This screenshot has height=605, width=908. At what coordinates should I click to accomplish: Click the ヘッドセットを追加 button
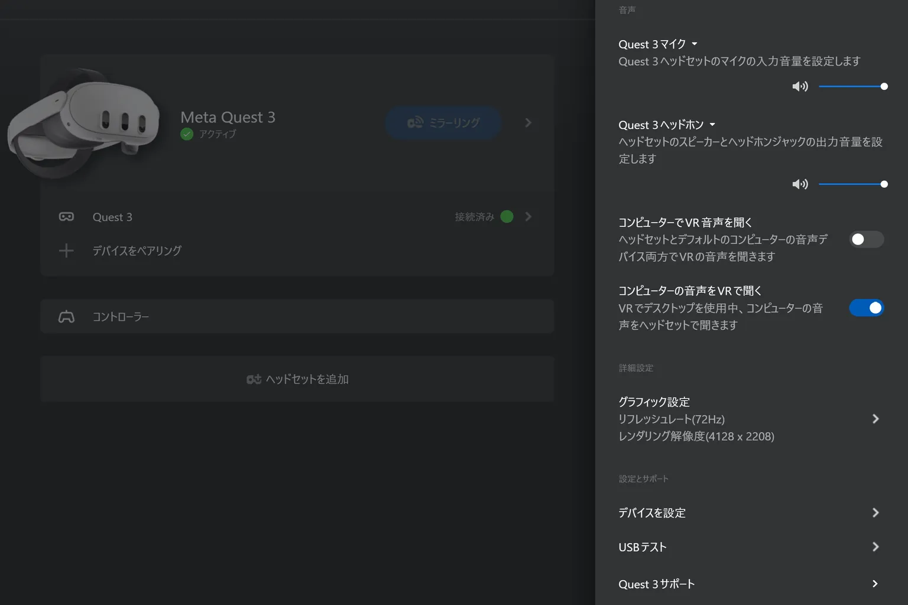[297, 379]
